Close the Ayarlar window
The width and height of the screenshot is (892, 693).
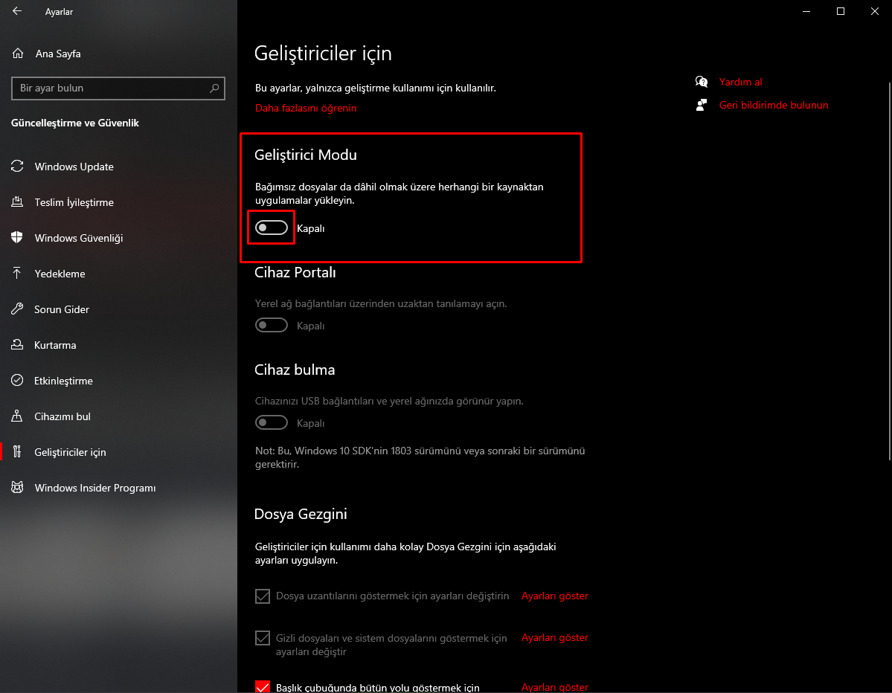coord(874,11)
